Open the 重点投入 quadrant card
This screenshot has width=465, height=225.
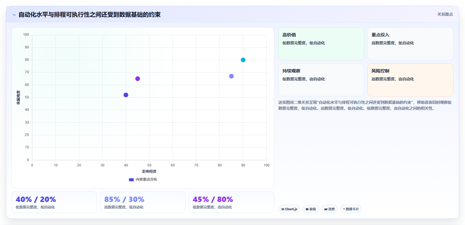coord(410,44)
